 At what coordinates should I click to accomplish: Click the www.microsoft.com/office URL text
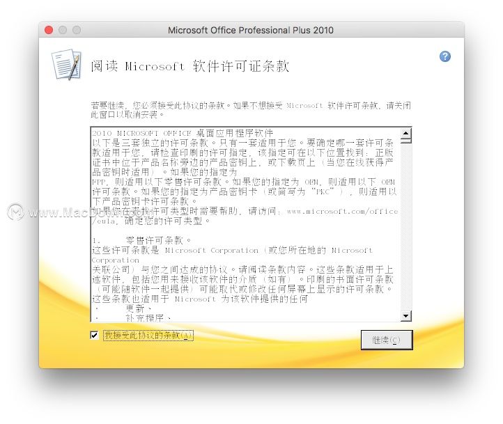[x=343, y=211]
